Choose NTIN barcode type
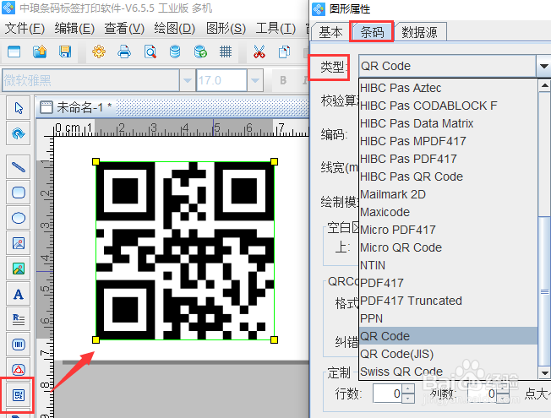 tap(449, 265)
